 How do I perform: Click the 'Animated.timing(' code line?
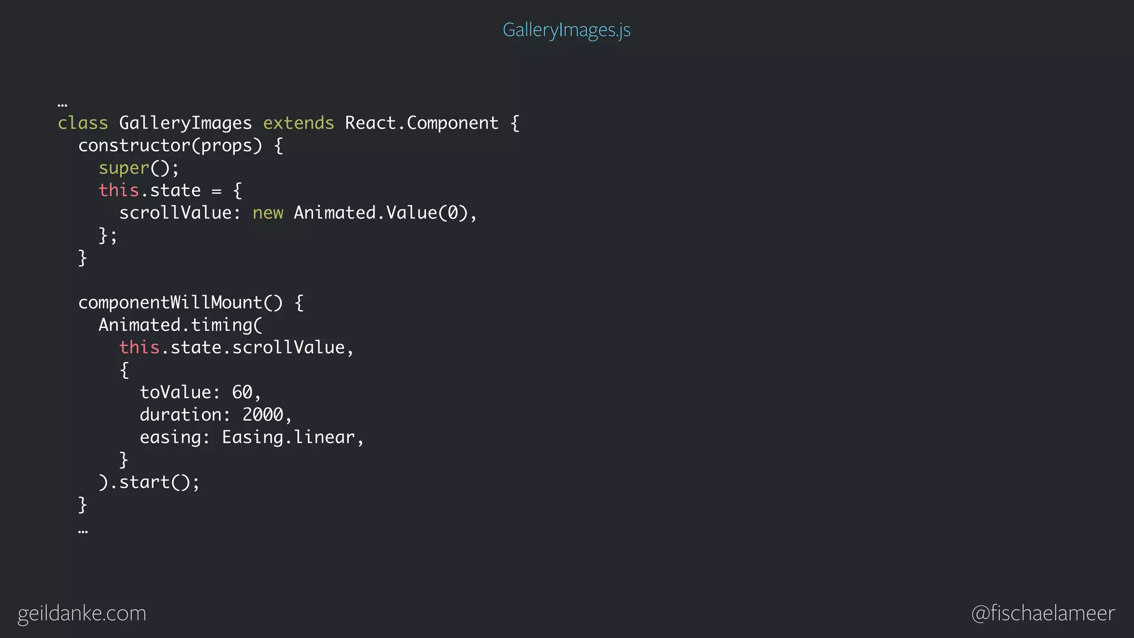click(x=181, y=325)
